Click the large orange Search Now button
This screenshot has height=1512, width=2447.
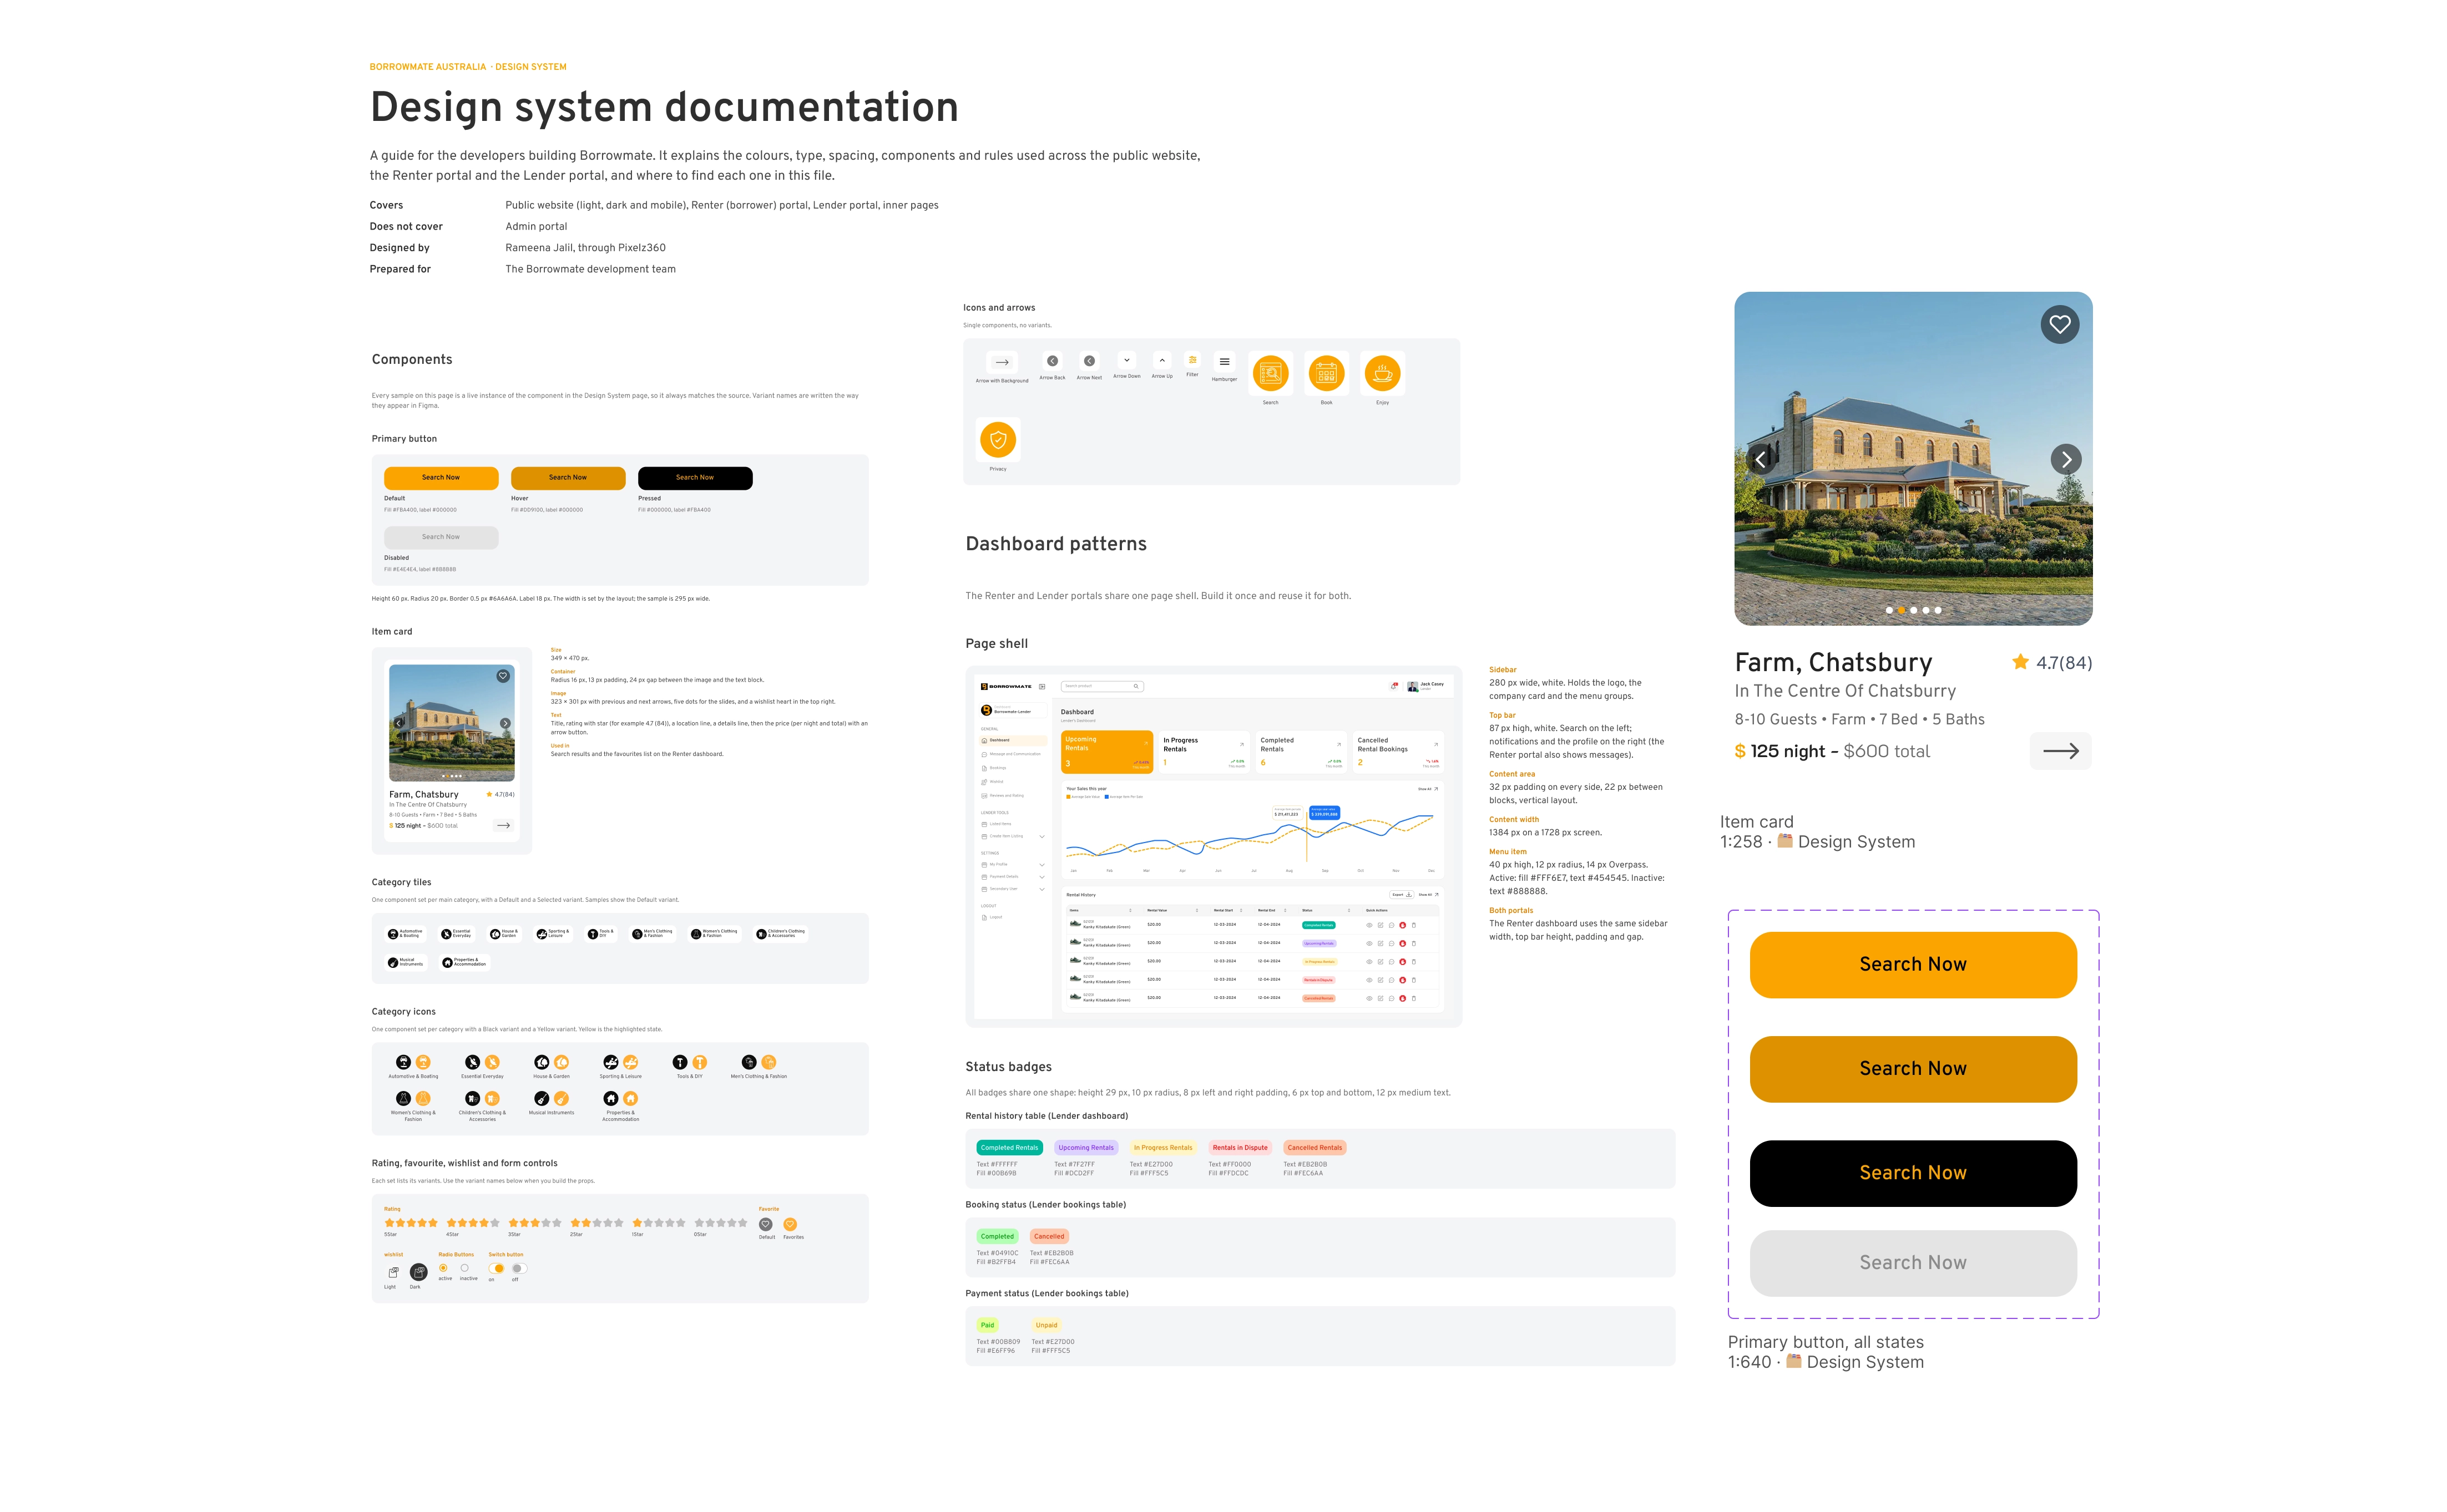(1913, 964)
